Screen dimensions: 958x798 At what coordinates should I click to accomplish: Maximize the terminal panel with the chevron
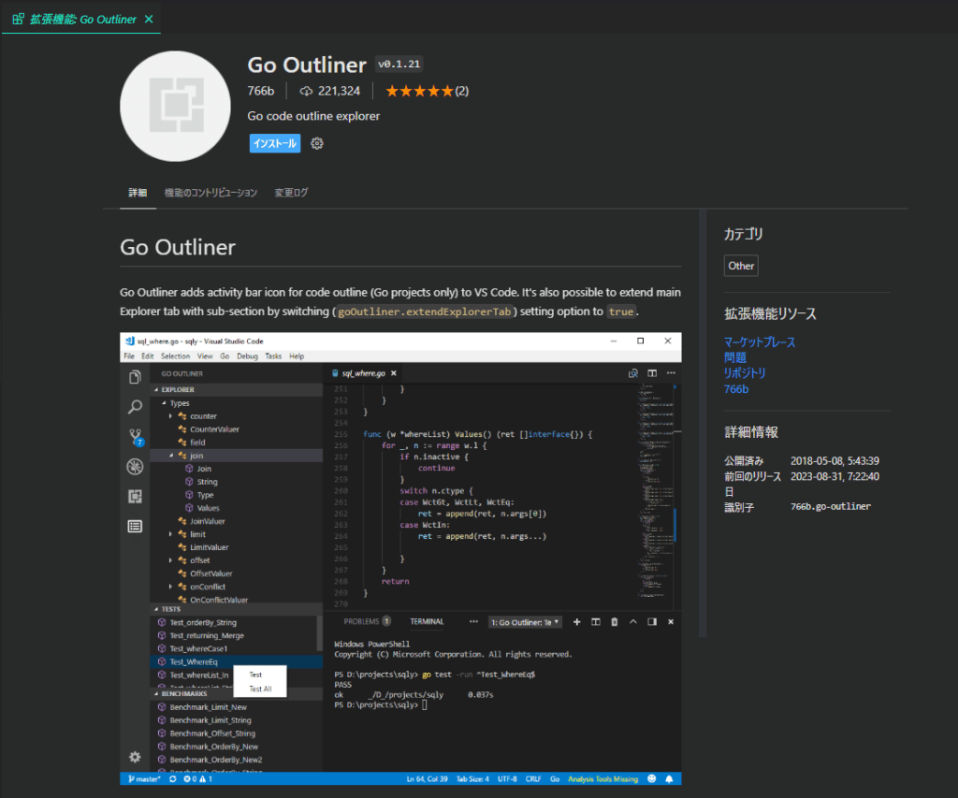pyautogui.click(x=633, y=621)
